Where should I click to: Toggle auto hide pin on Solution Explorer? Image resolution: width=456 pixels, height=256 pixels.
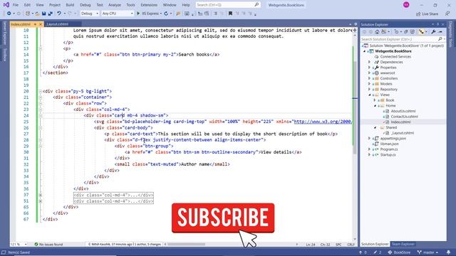pyautogui.click(x=437, y=24)
